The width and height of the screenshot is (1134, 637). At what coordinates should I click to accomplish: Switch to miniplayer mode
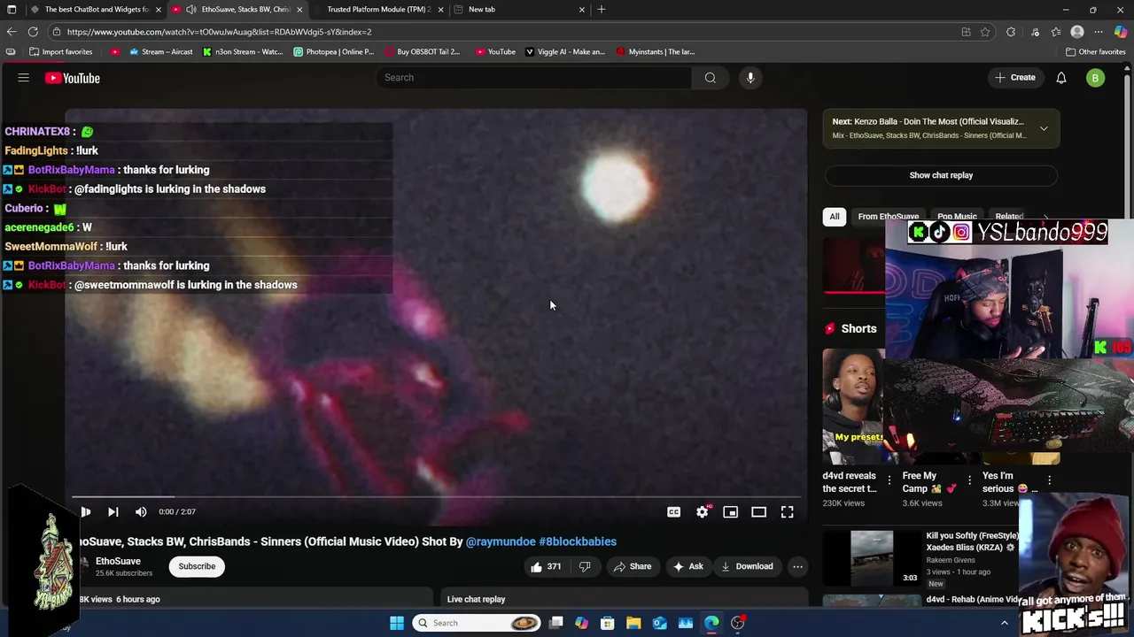pyautogui.click(x=730, y=511)
